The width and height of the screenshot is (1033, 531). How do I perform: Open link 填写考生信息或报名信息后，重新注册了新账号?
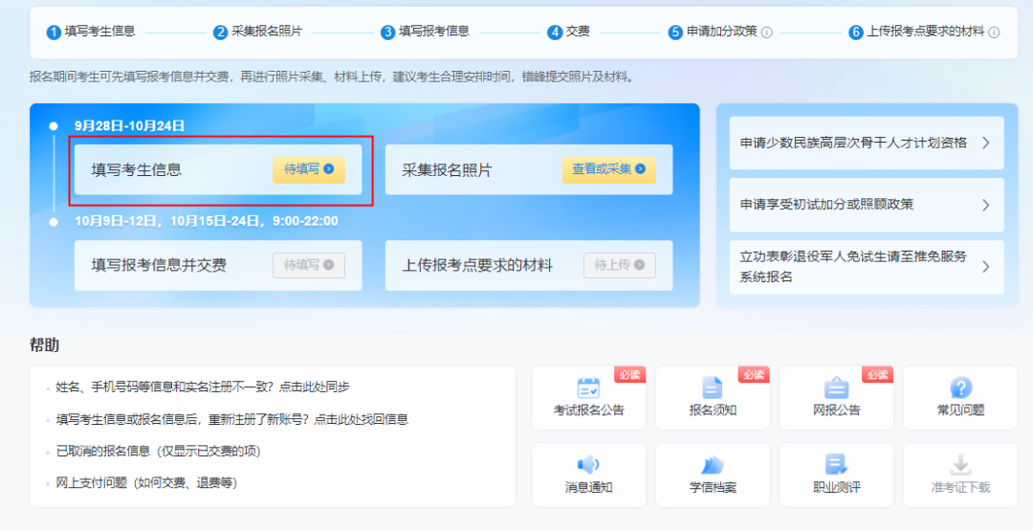231,419
